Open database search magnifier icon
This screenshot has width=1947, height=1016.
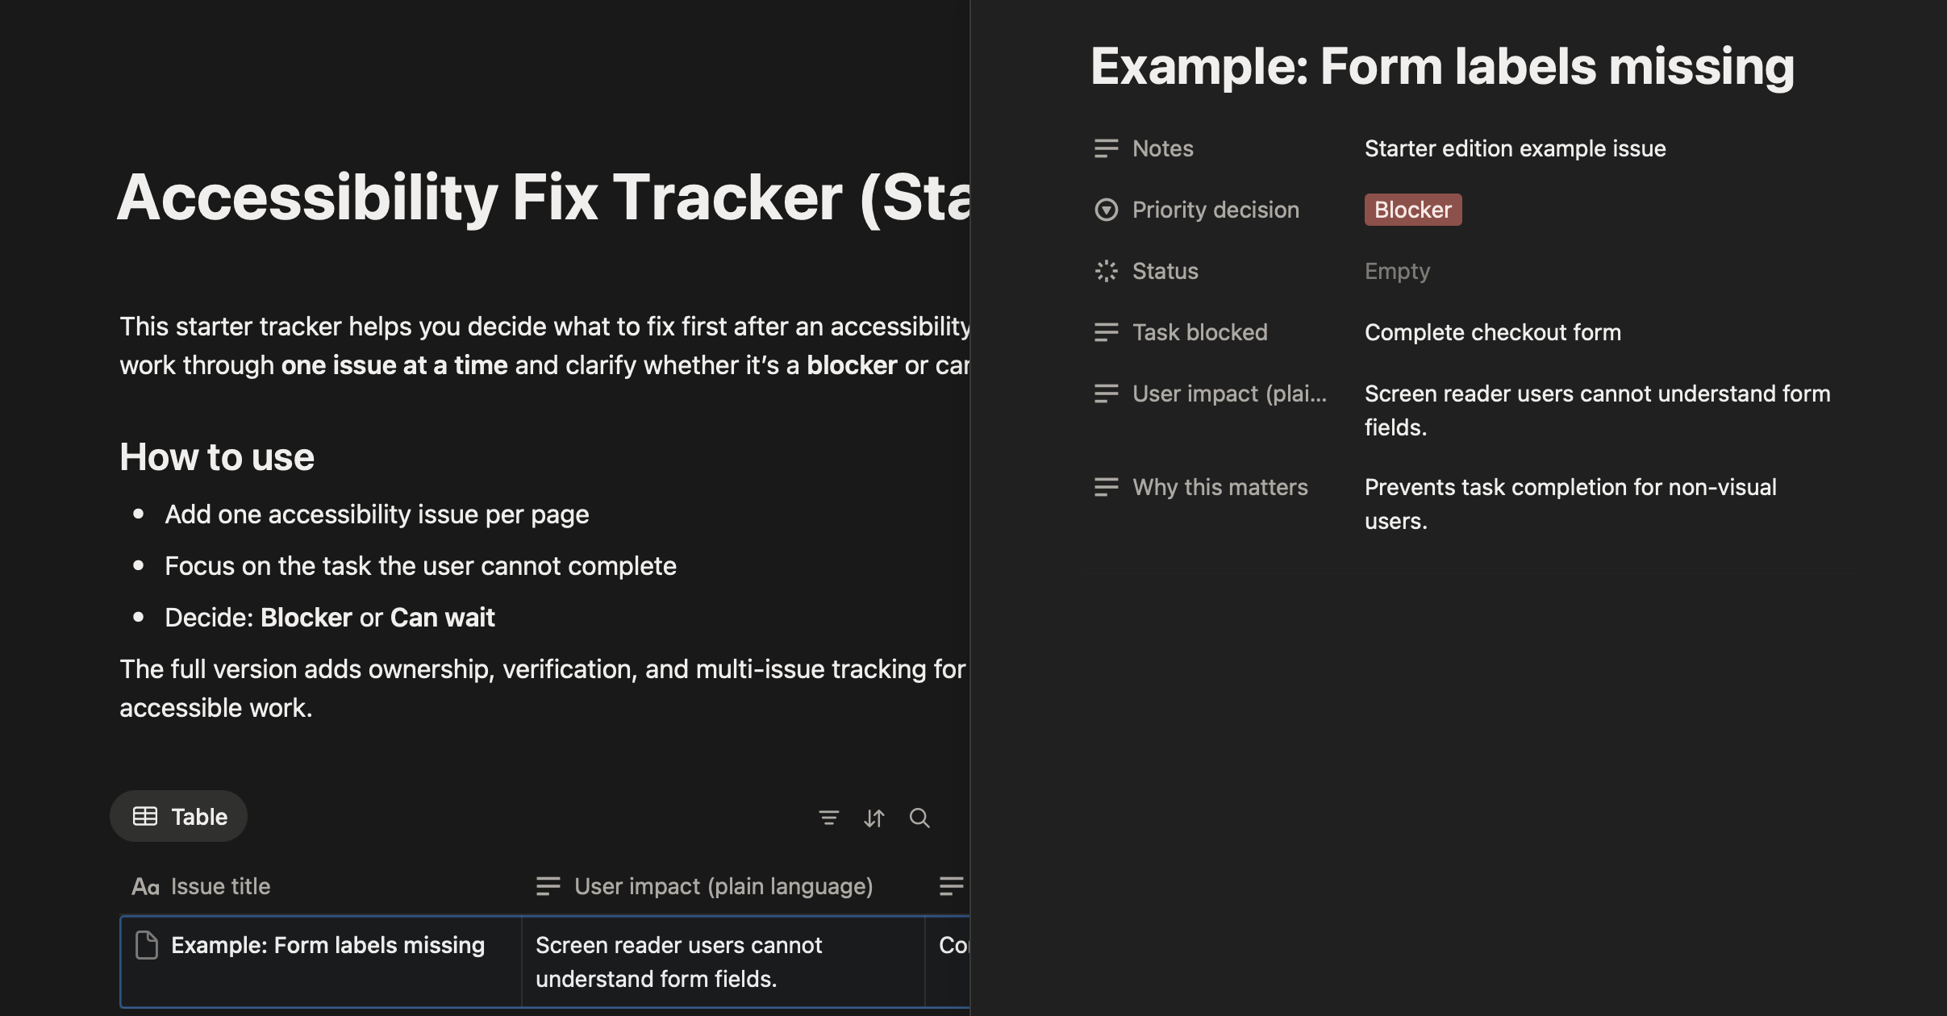coord(919,818)
